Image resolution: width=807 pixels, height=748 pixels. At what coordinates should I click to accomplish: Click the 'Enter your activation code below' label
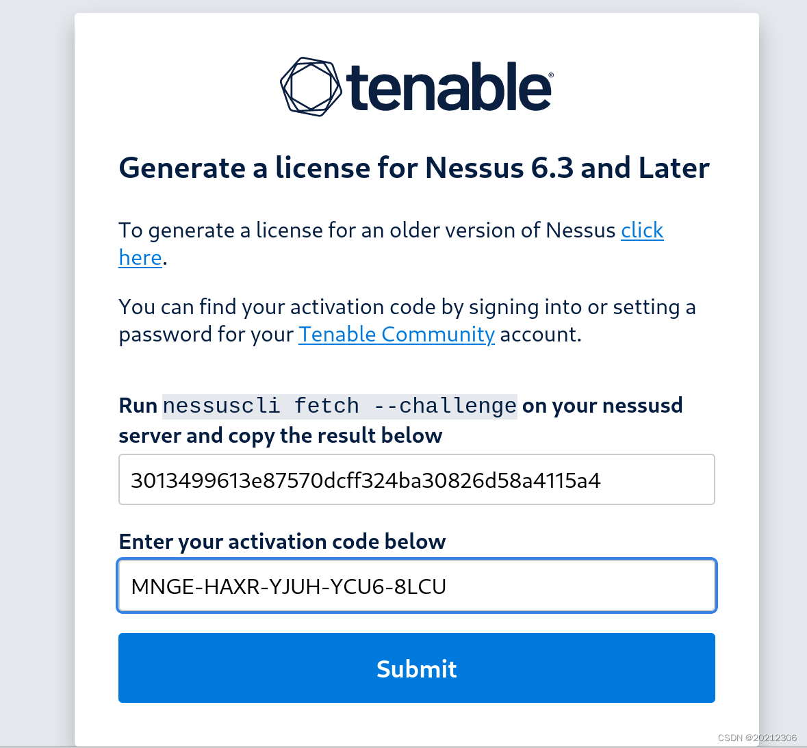pyautogui.click(x=282, y=542)
